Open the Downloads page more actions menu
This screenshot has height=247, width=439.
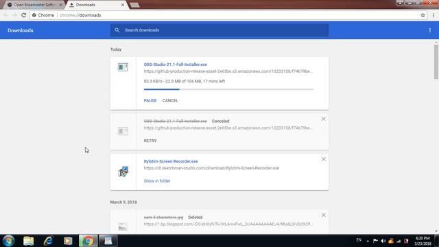click(x=430, y=30)
